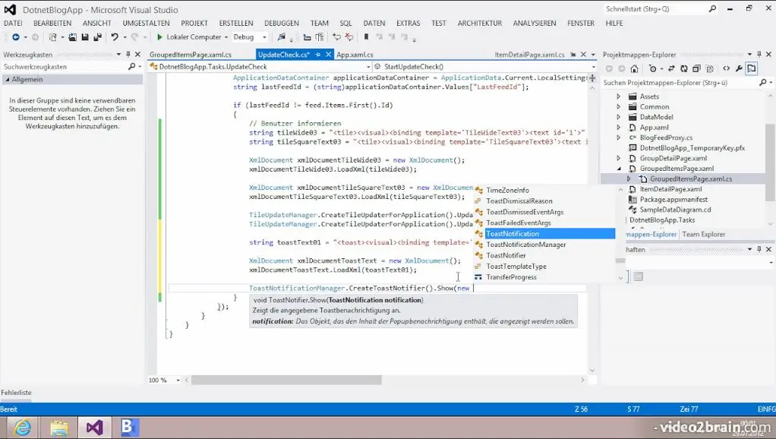Expand the Assets folder
Viewport: 776px width, 439px height.
(618, 96)
